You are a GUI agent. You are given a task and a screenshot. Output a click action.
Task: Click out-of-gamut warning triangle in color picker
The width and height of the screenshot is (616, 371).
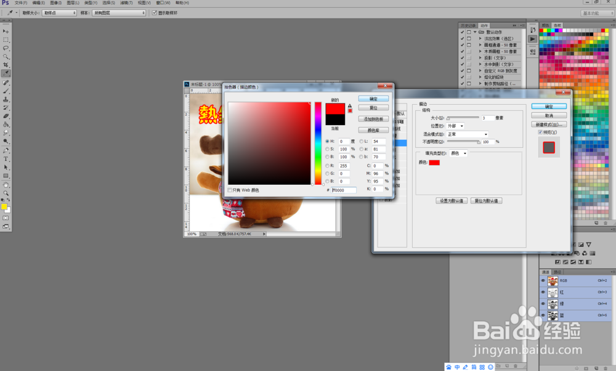point(350,106)
